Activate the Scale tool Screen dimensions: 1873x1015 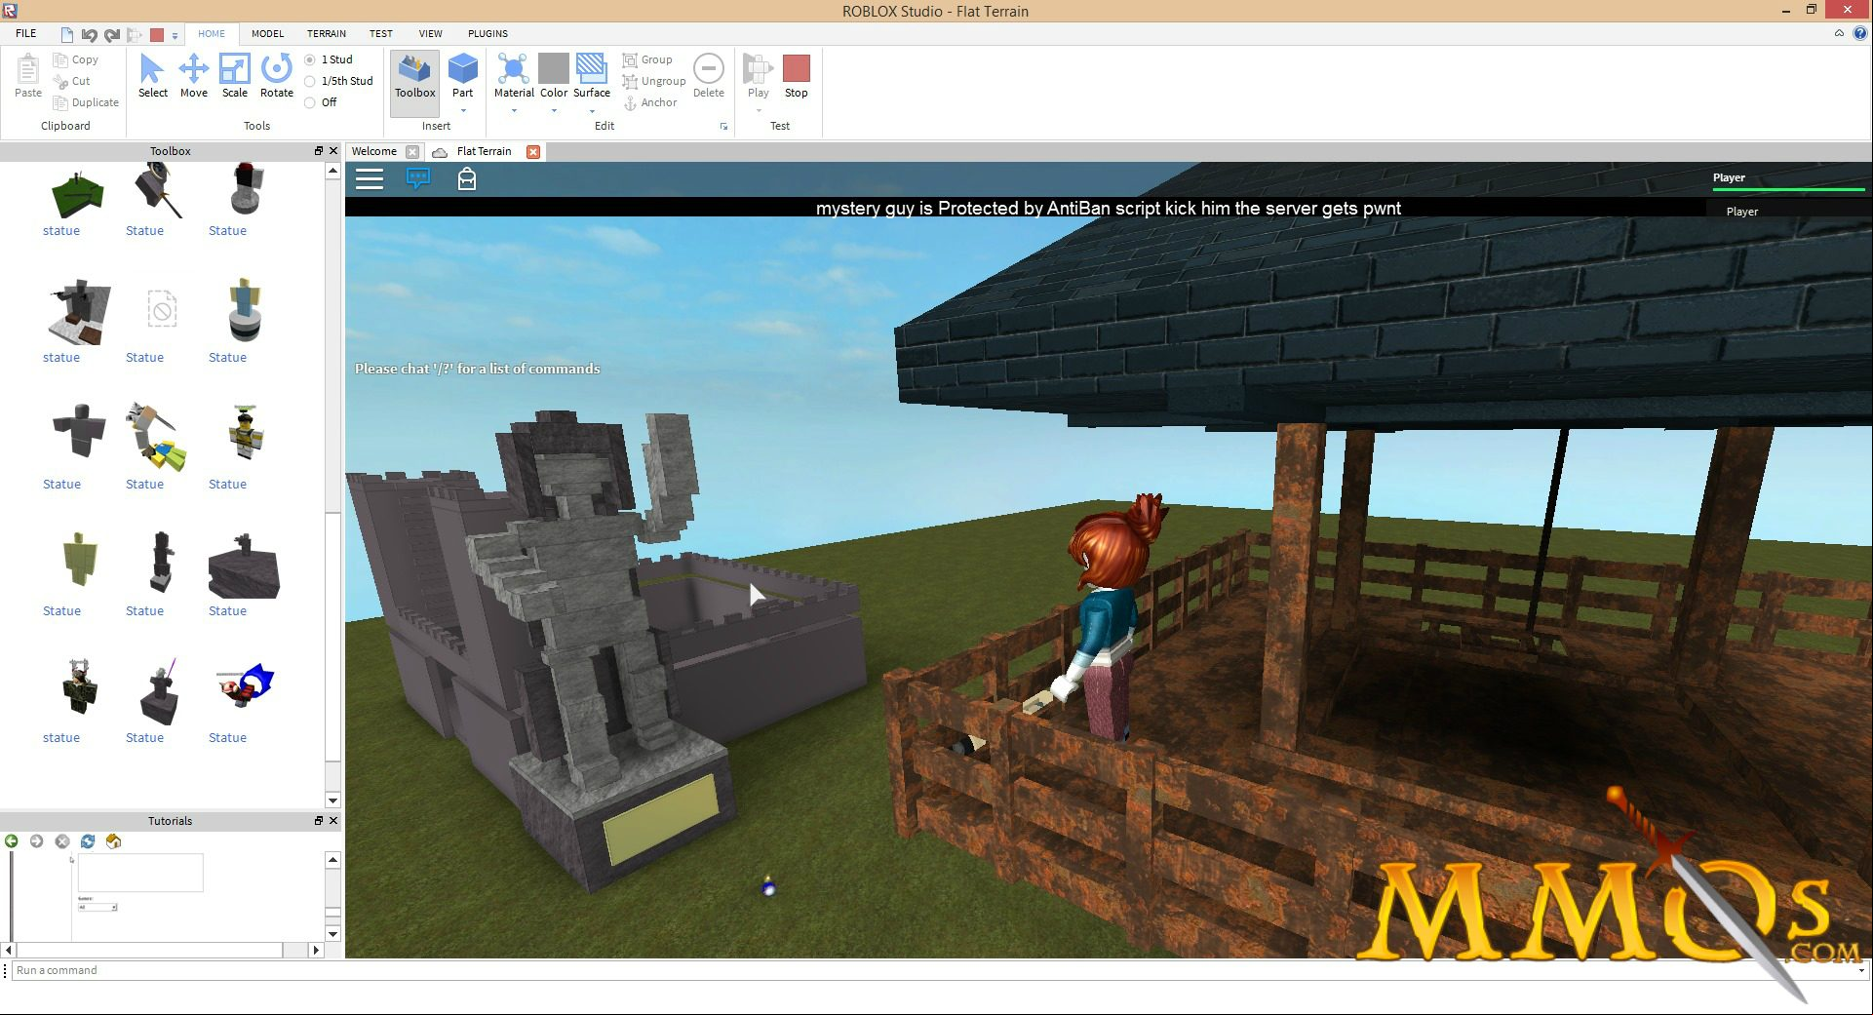coord(234,76)
